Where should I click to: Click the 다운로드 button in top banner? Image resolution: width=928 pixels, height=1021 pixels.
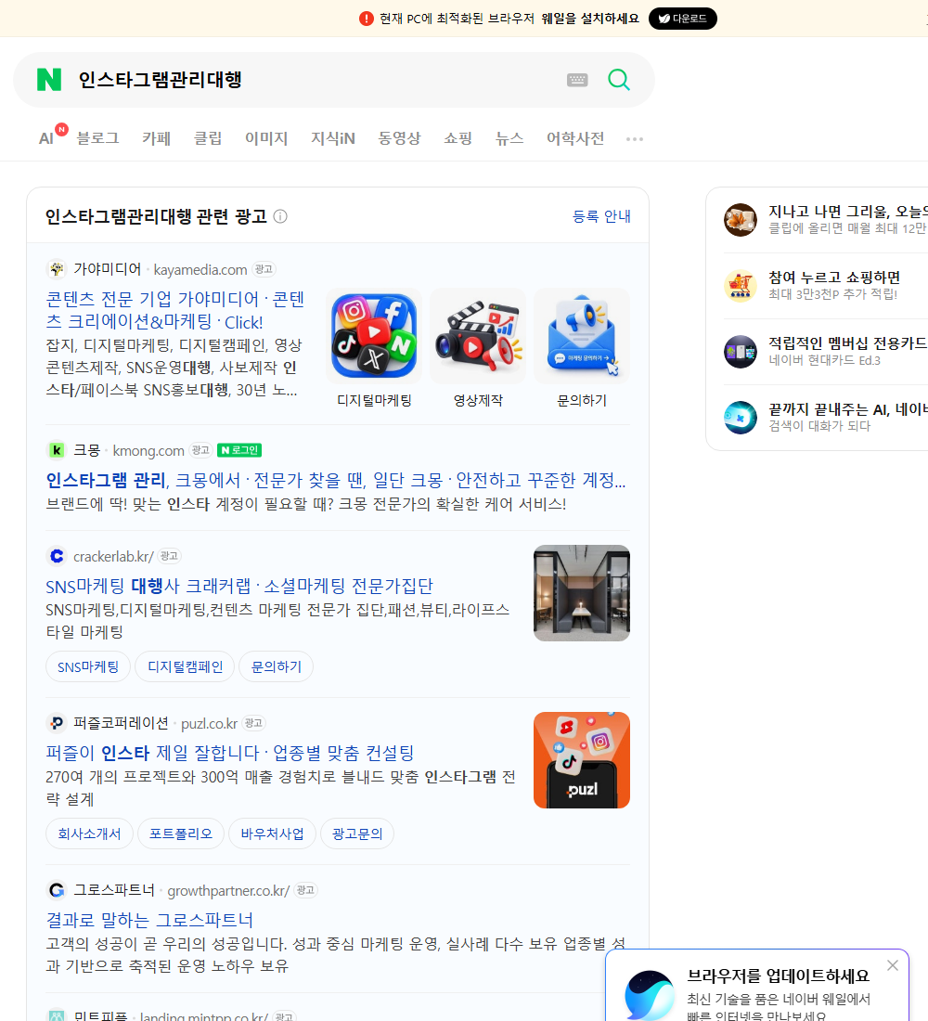tap(682, 19)
